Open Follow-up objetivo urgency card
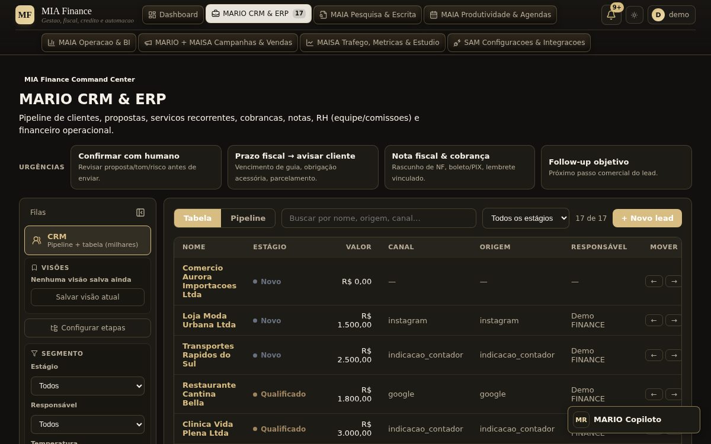The image size is (711, 444). pos(616,167)
